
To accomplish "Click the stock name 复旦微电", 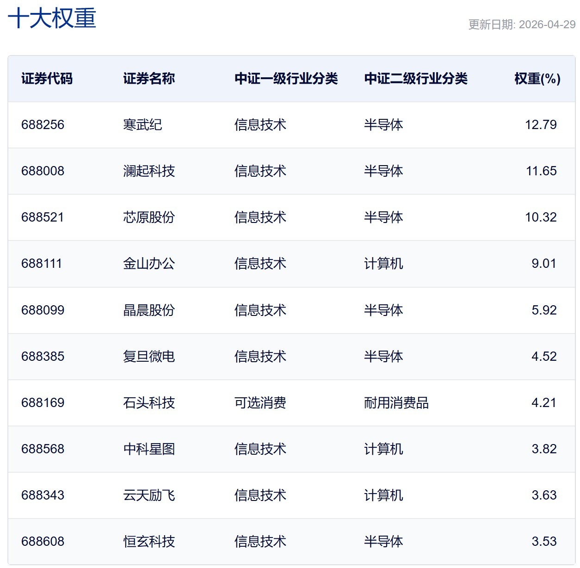I will tap(149, 356).
